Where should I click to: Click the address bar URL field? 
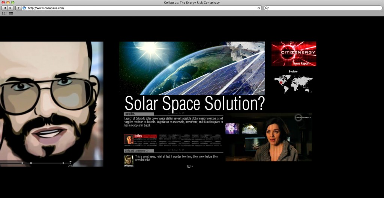tap(139, 8)
